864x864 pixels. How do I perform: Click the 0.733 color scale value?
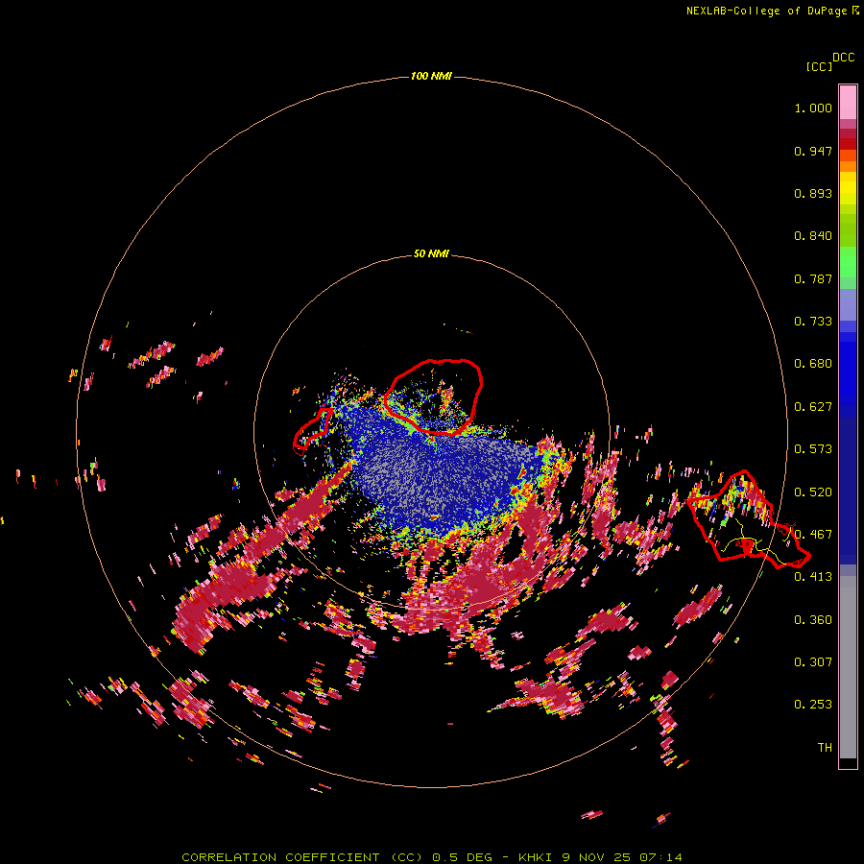click(x=813, y=322)
